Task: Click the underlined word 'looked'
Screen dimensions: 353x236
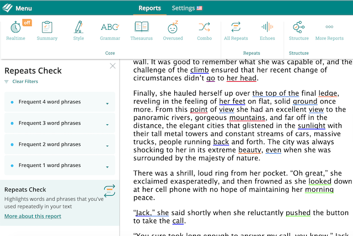Action: 320,181
